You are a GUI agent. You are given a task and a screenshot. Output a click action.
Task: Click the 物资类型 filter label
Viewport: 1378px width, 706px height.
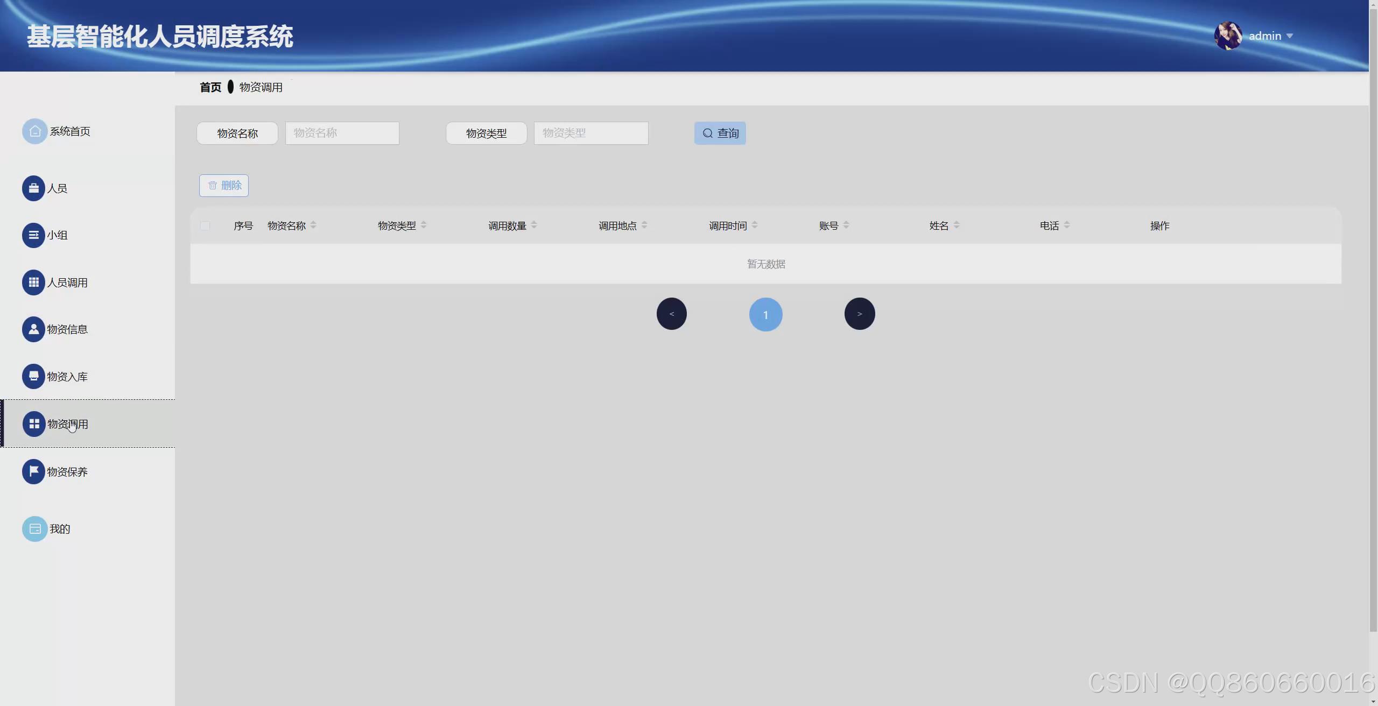[487, 133]
